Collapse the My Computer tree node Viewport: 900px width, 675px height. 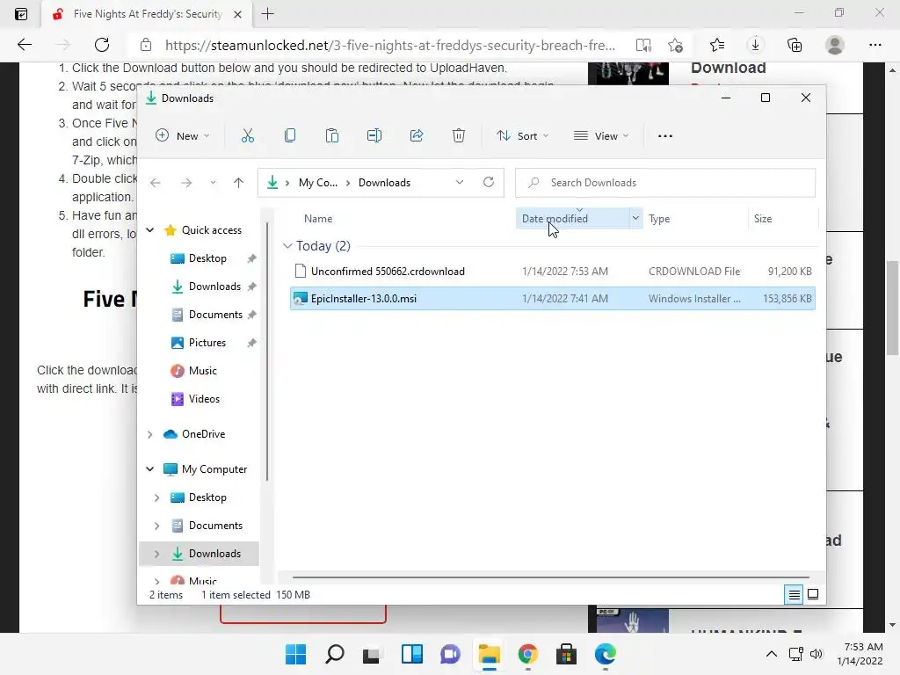tap(149, 469)
